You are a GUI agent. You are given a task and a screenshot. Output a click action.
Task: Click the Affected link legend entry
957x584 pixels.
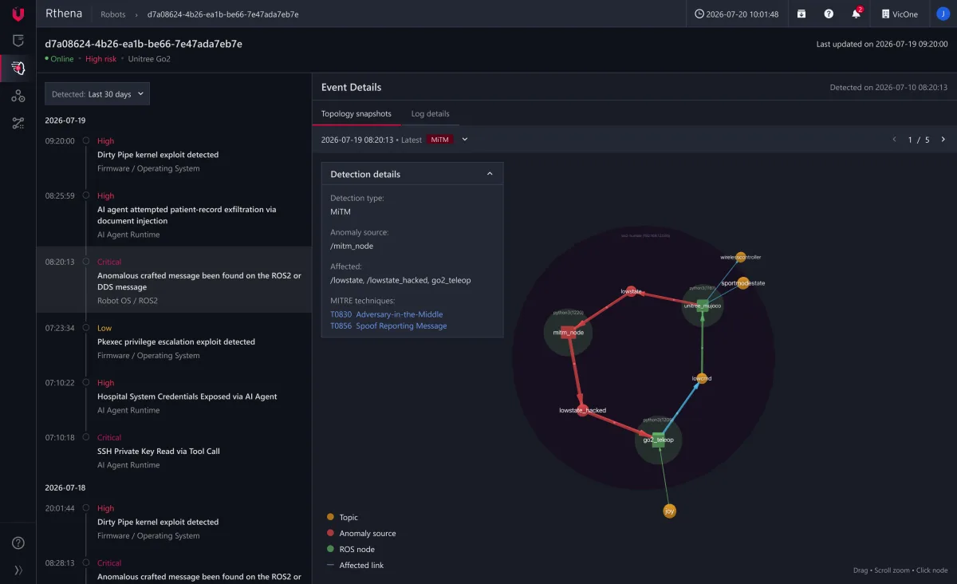pos(356,565)
